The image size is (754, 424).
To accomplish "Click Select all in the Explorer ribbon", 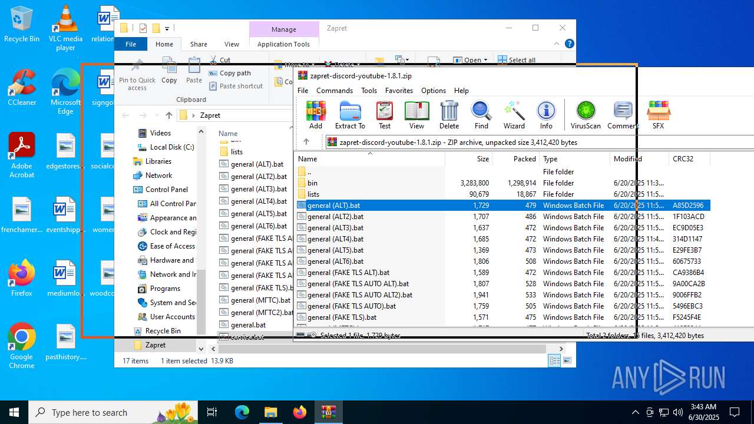I will tap(517, 60).
